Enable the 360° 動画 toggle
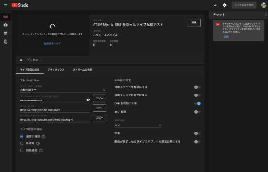Screen dimensions: 268x172 point(197,111)
